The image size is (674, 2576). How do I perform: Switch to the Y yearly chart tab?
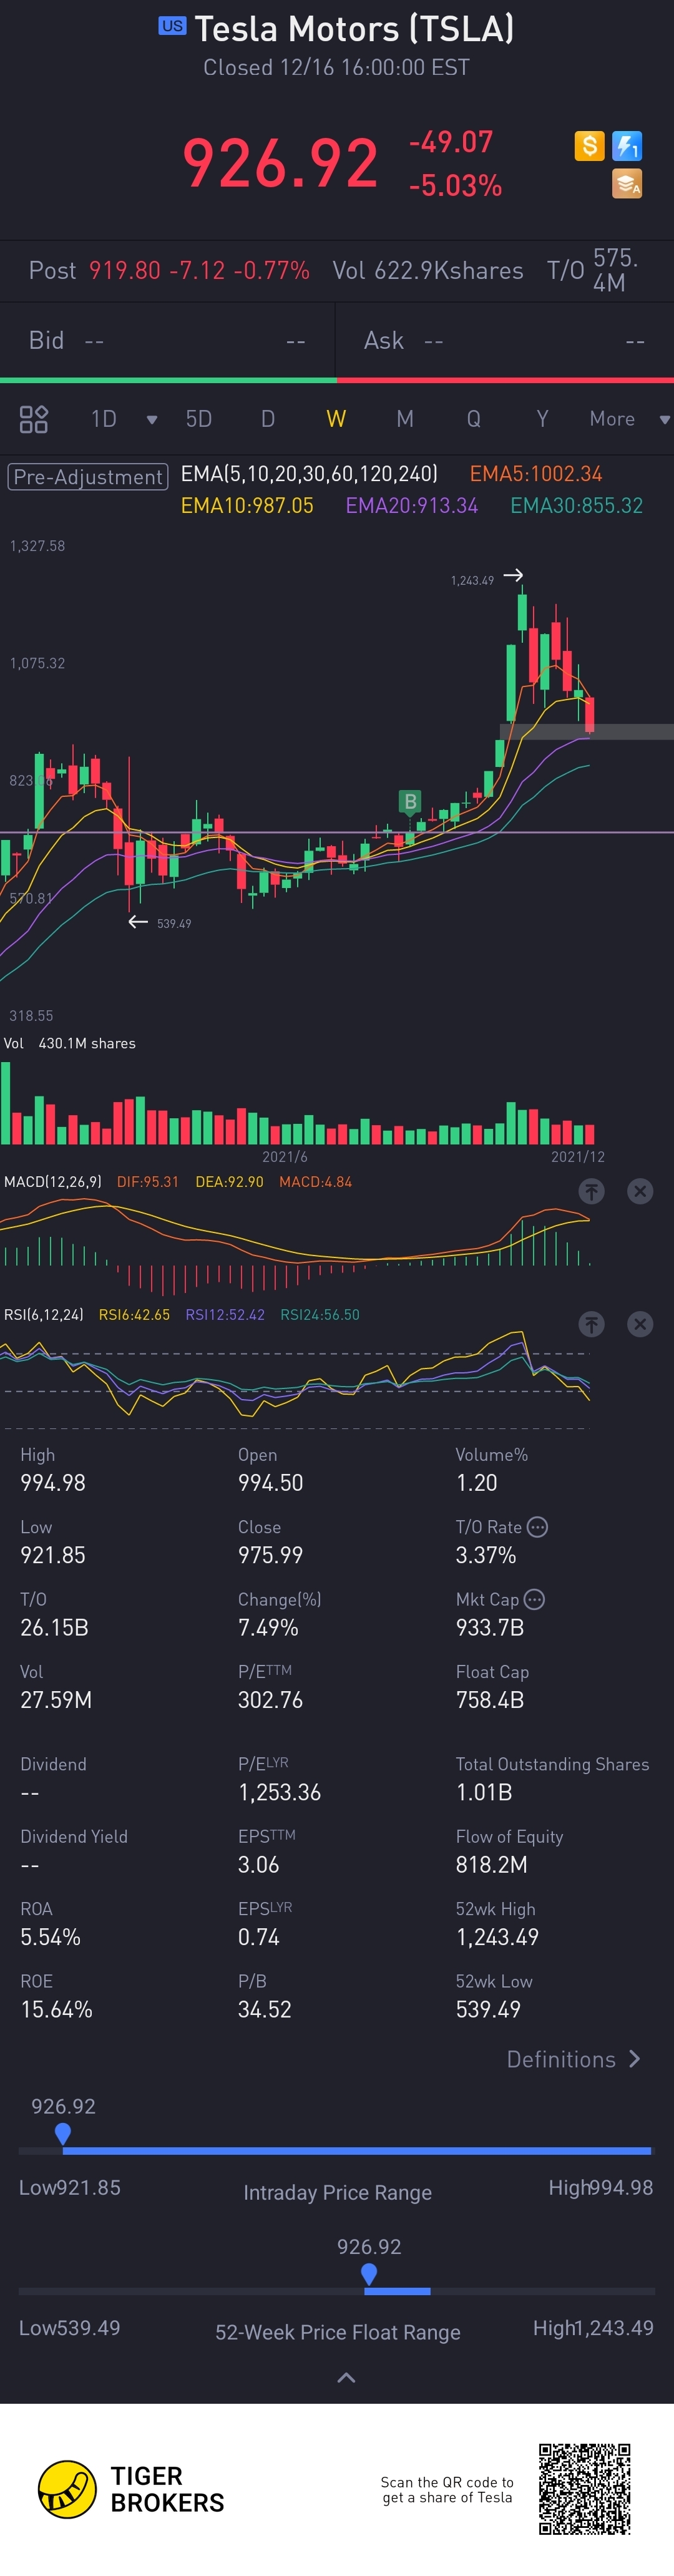click(542, 419)
